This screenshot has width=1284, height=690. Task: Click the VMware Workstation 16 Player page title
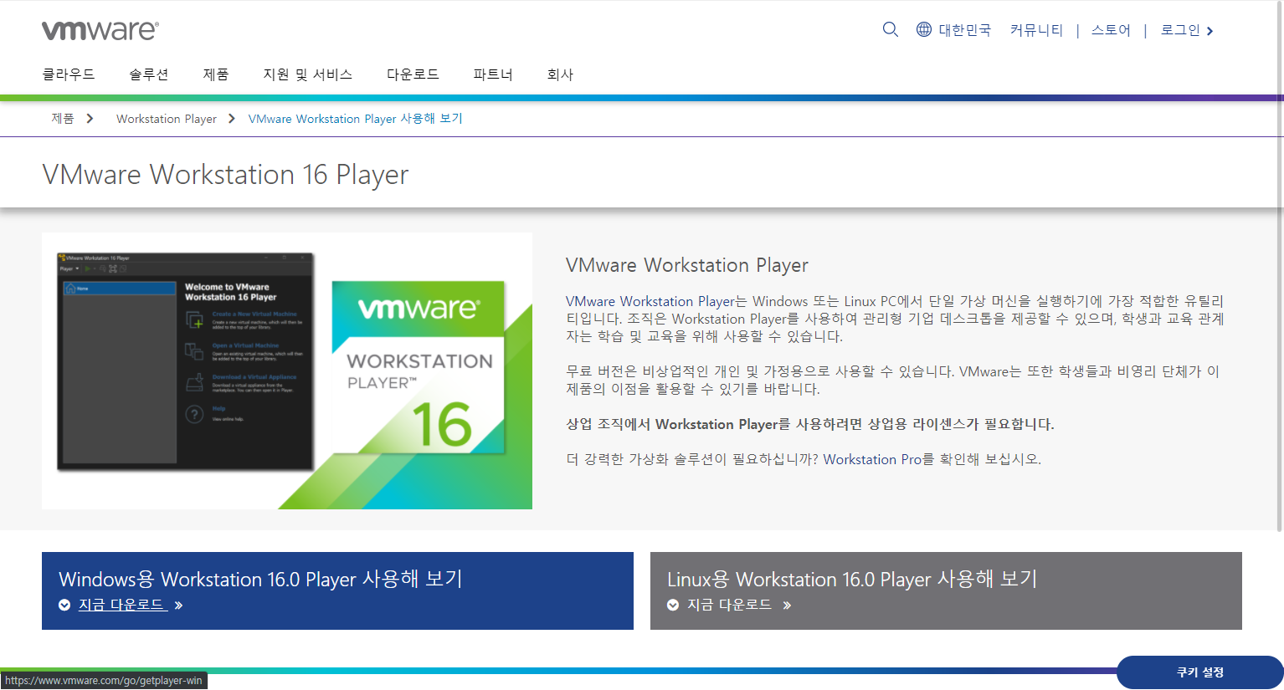[225, 174]
